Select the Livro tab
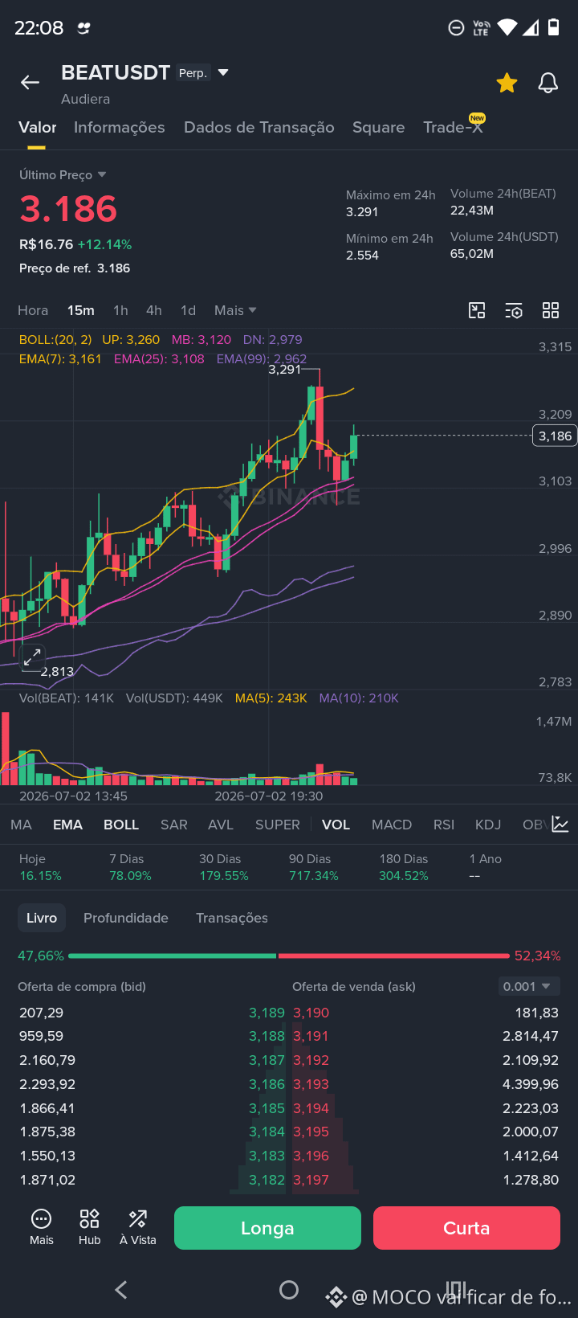This screenshot has width=578, height=1318. [x=42, y=918]
